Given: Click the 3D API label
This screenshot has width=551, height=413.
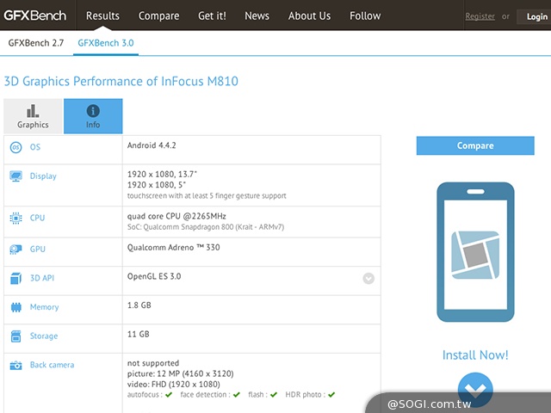Looking at the screenshot, I should coord(42,278).
